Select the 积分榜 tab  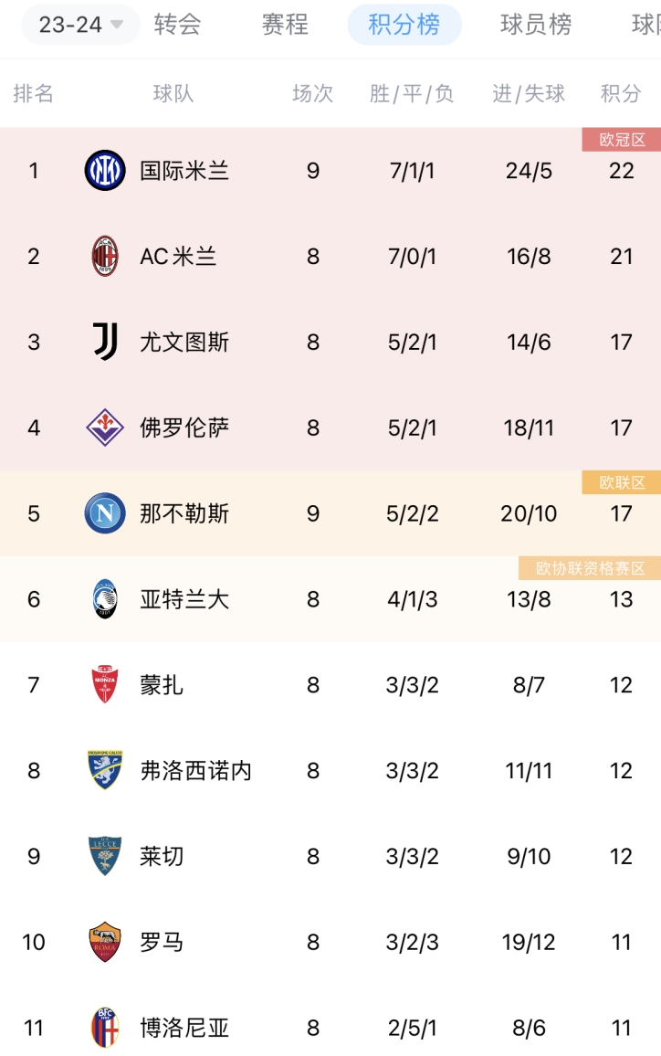[x=404, y=25]
